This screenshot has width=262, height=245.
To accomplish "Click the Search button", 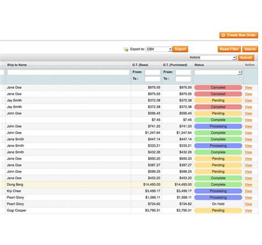I will 250,49.
